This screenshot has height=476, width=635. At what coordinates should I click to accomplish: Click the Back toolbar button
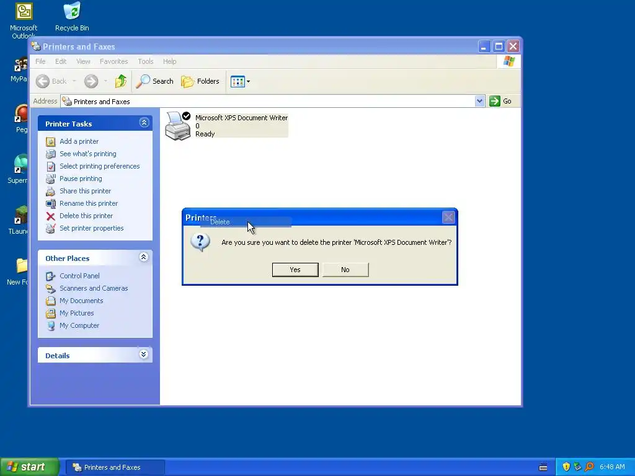click(51, 81)
